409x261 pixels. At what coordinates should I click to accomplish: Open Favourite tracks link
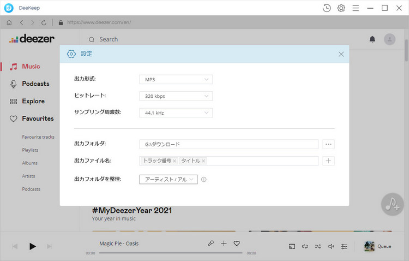point(38,137)
